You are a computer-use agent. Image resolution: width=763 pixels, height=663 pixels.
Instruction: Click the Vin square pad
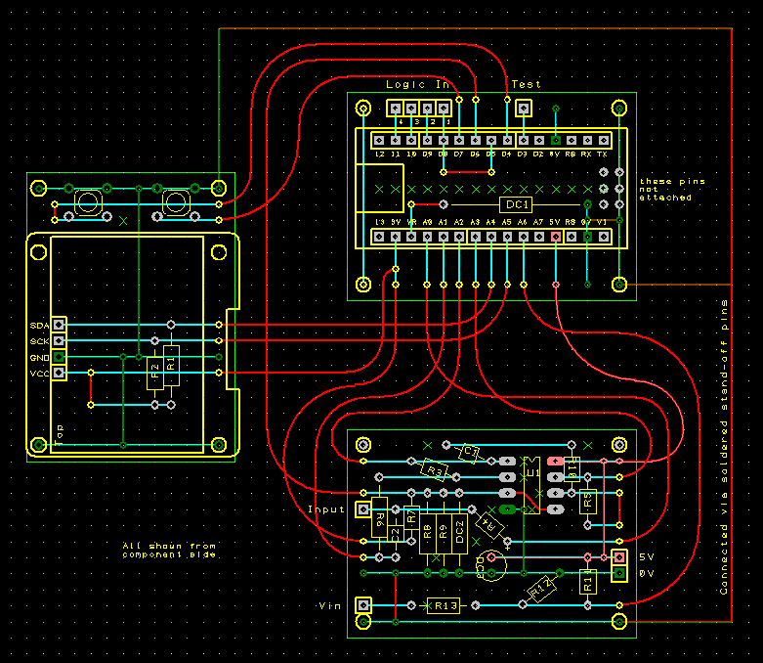click(x=363, y=605)
